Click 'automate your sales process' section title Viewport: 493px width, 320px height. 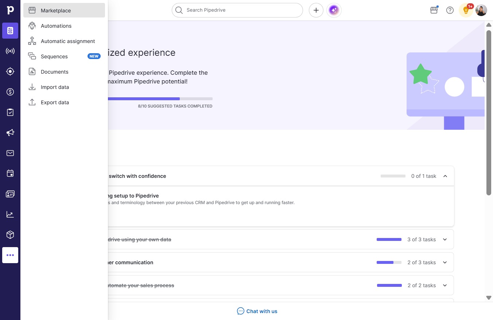click(x=141, y=285)
